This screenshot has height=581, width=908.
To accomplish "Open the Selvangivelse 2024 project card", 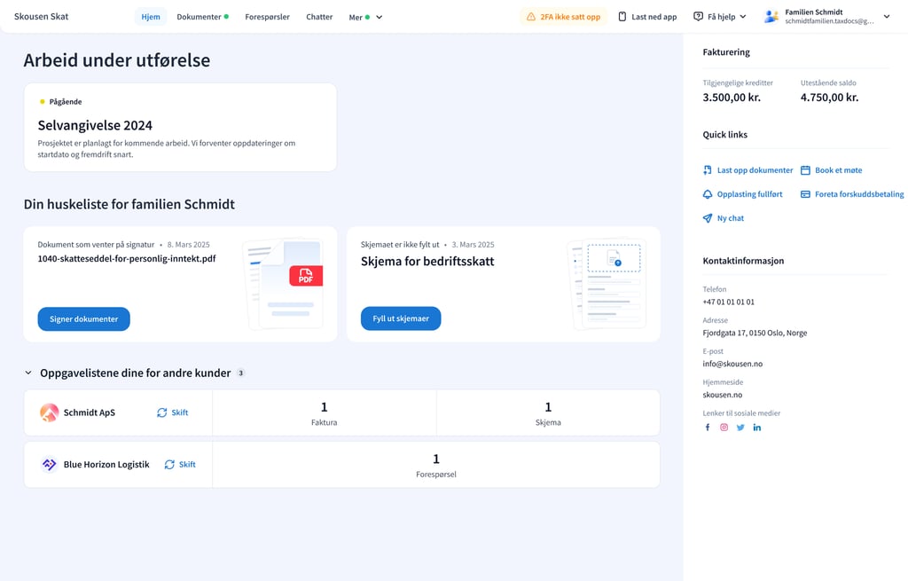I will (180, 127).
